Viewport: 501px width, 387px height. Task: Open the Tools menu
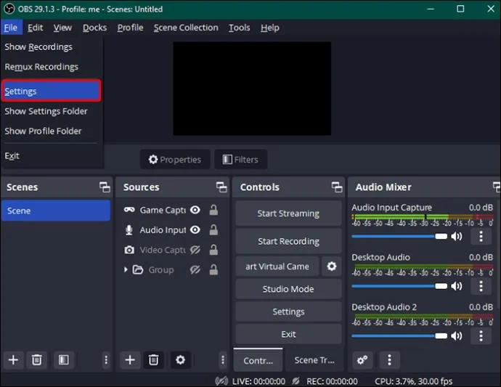(x=239, y=28)
